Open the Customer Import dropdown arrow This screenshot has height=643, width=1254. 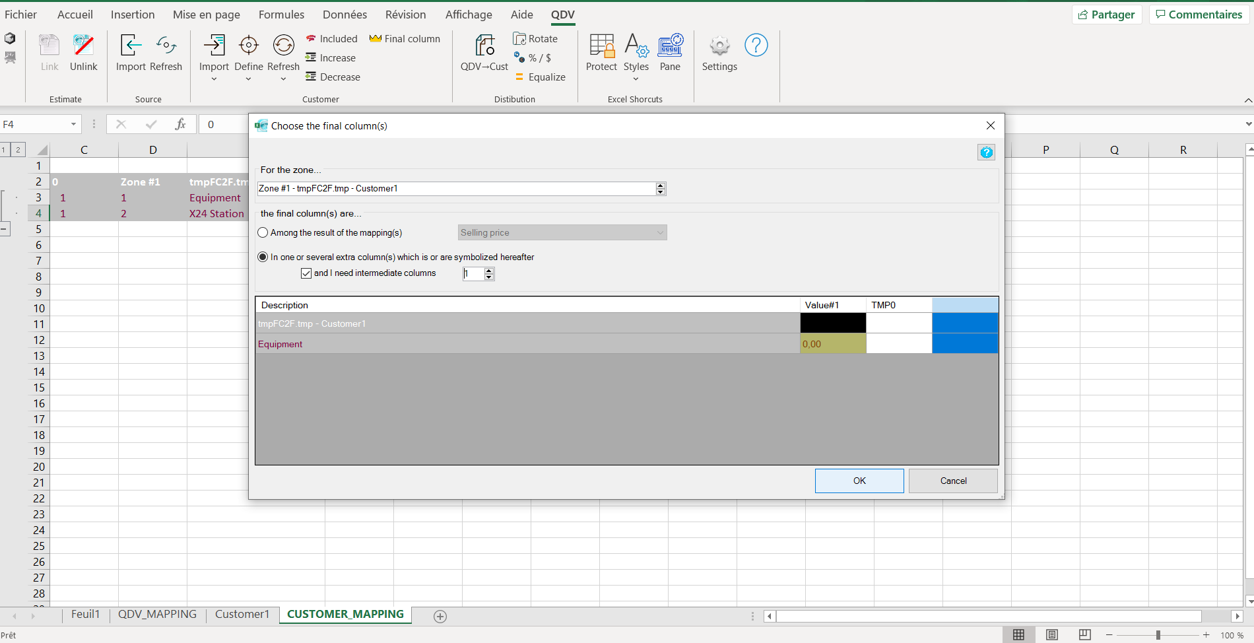tap(214, 79)
